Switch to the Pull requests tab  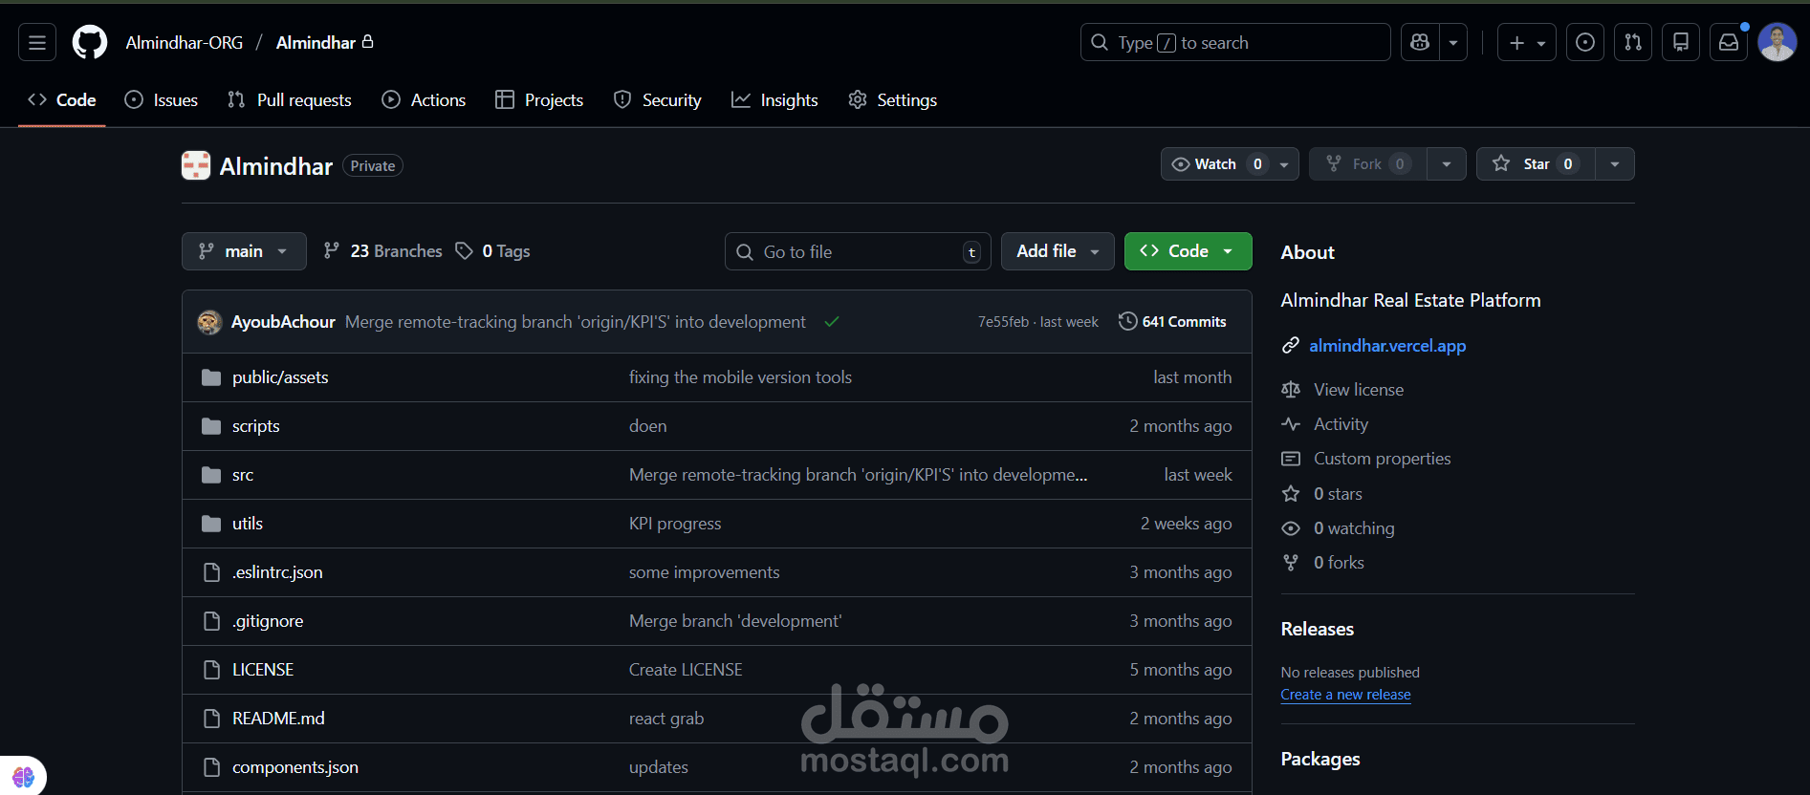tap(290, 100)
